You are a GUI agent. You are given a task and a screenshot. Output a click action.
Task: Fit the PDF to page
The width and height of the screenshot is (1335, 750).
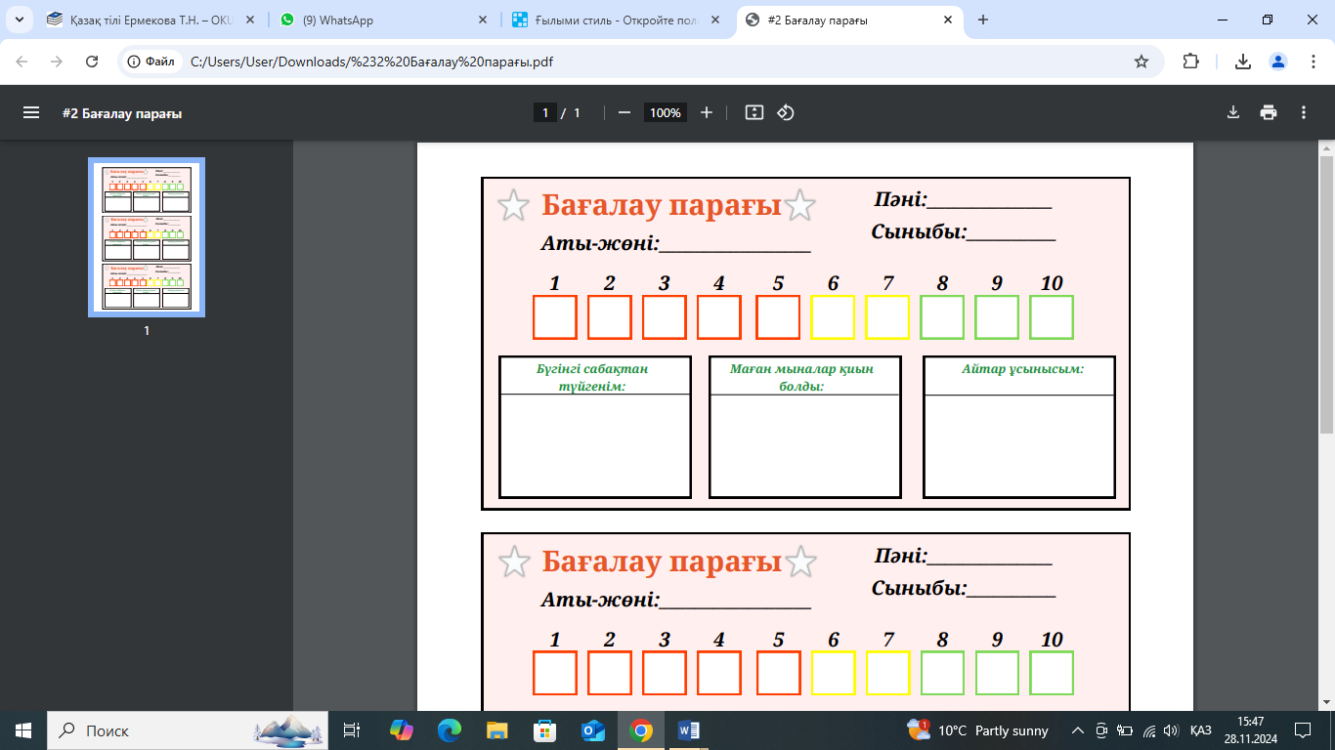pyautogui.click(x=754, y=113)
